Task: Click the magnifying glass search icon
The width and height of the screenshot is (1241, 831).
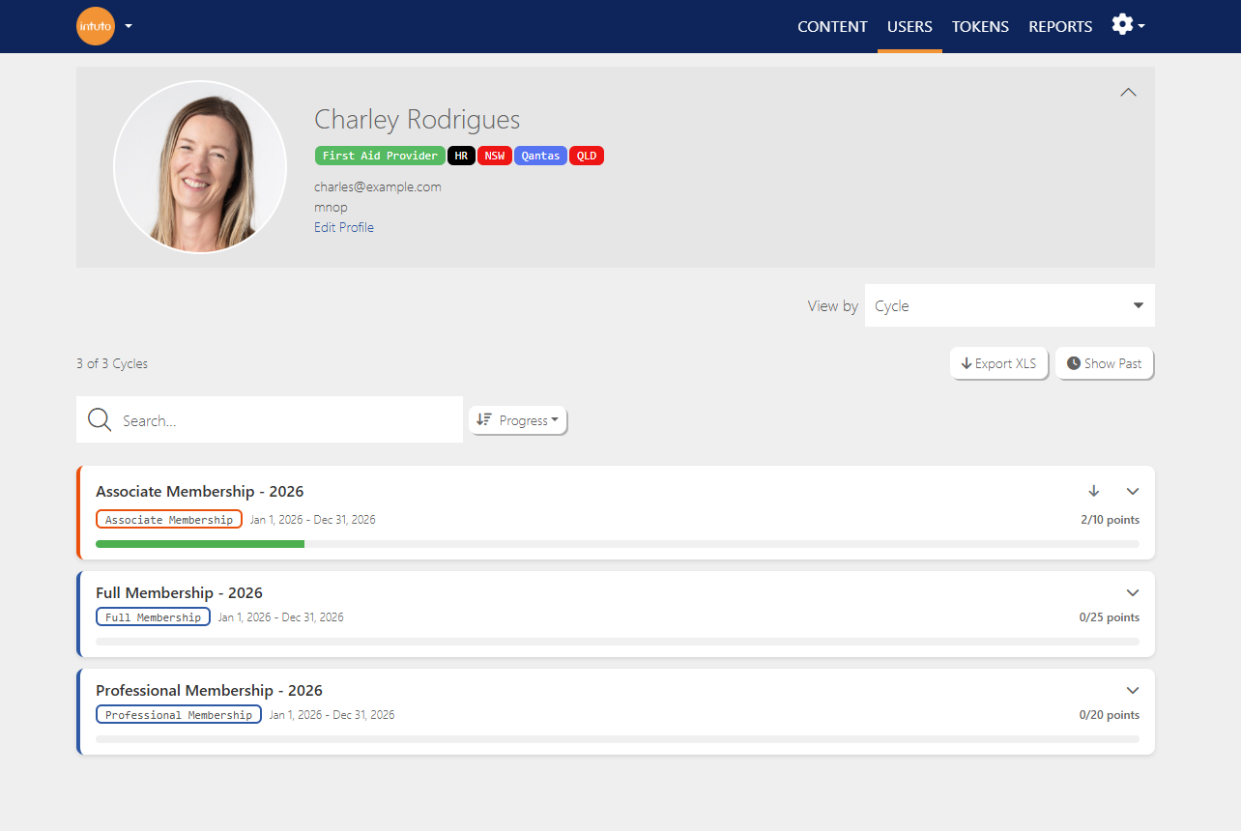Action: pos(100,420)
